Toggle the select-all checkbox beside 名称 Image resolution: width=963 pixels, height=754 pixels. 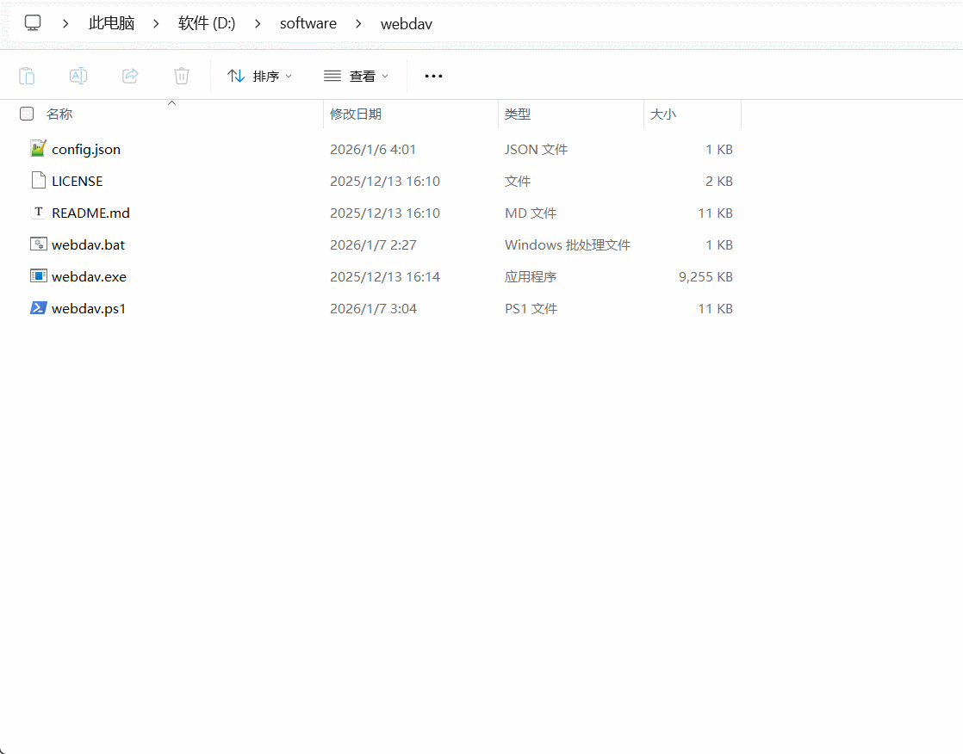[27, 114]
